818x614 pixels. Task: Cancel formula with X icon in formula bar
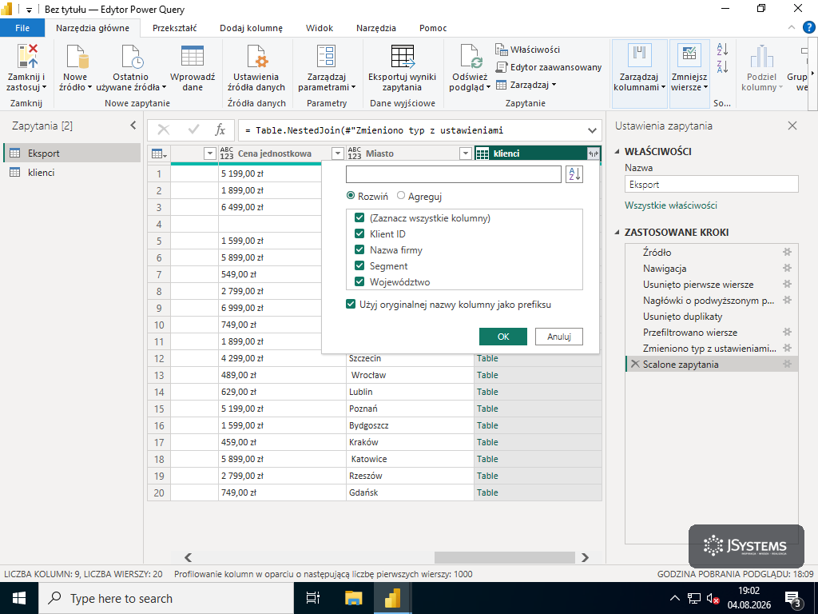click(x=163, y=130)
